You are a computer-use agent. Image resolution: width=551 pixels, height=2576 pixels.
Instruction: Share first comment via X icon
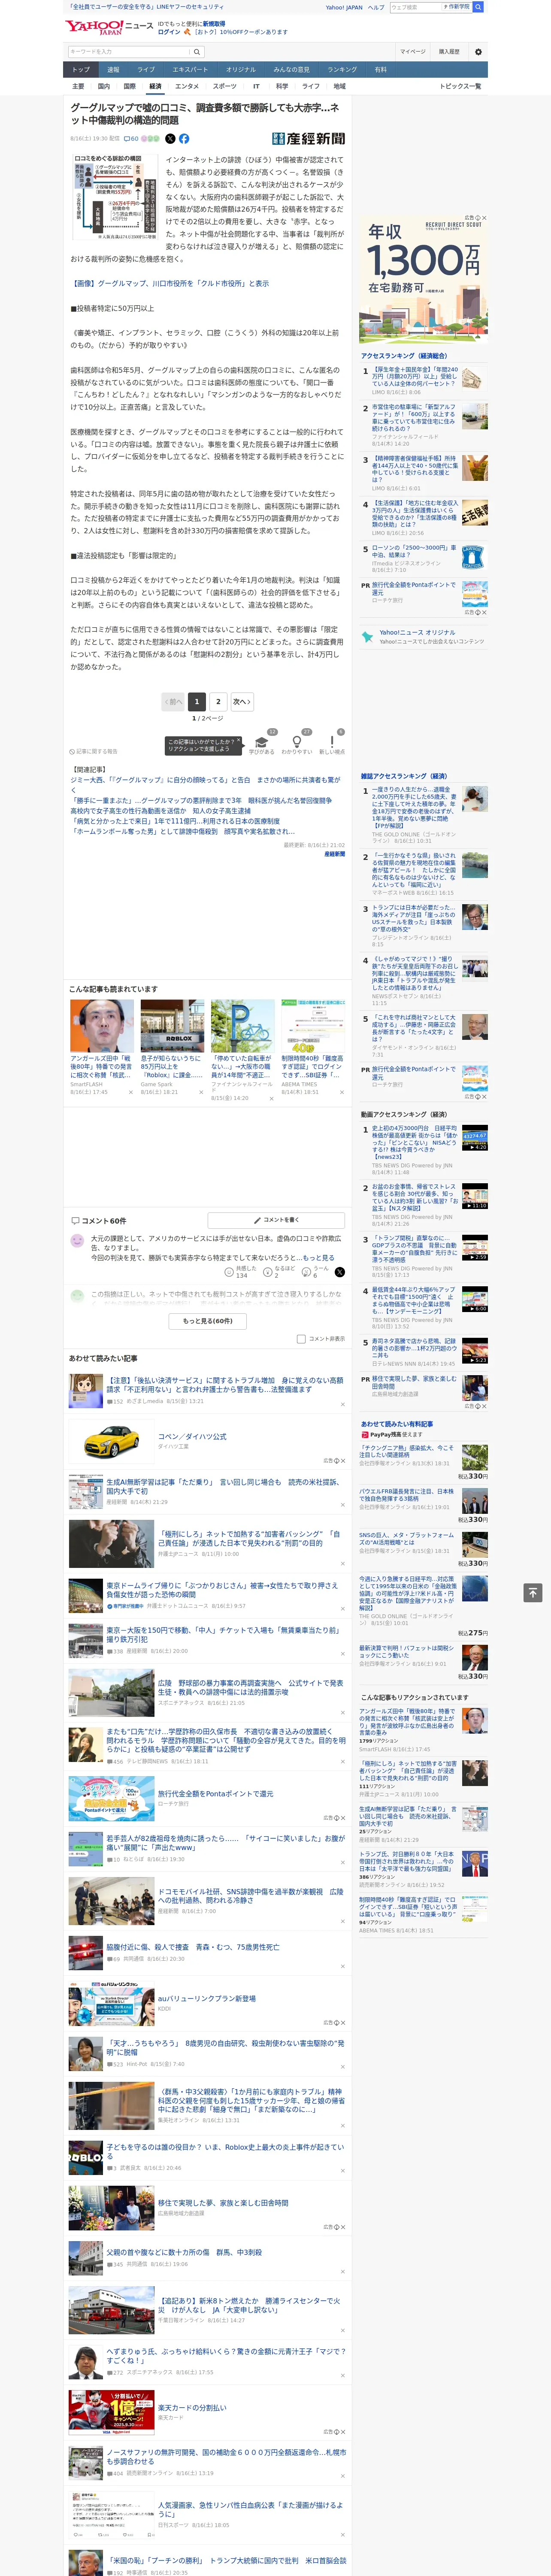[339, 1272]
